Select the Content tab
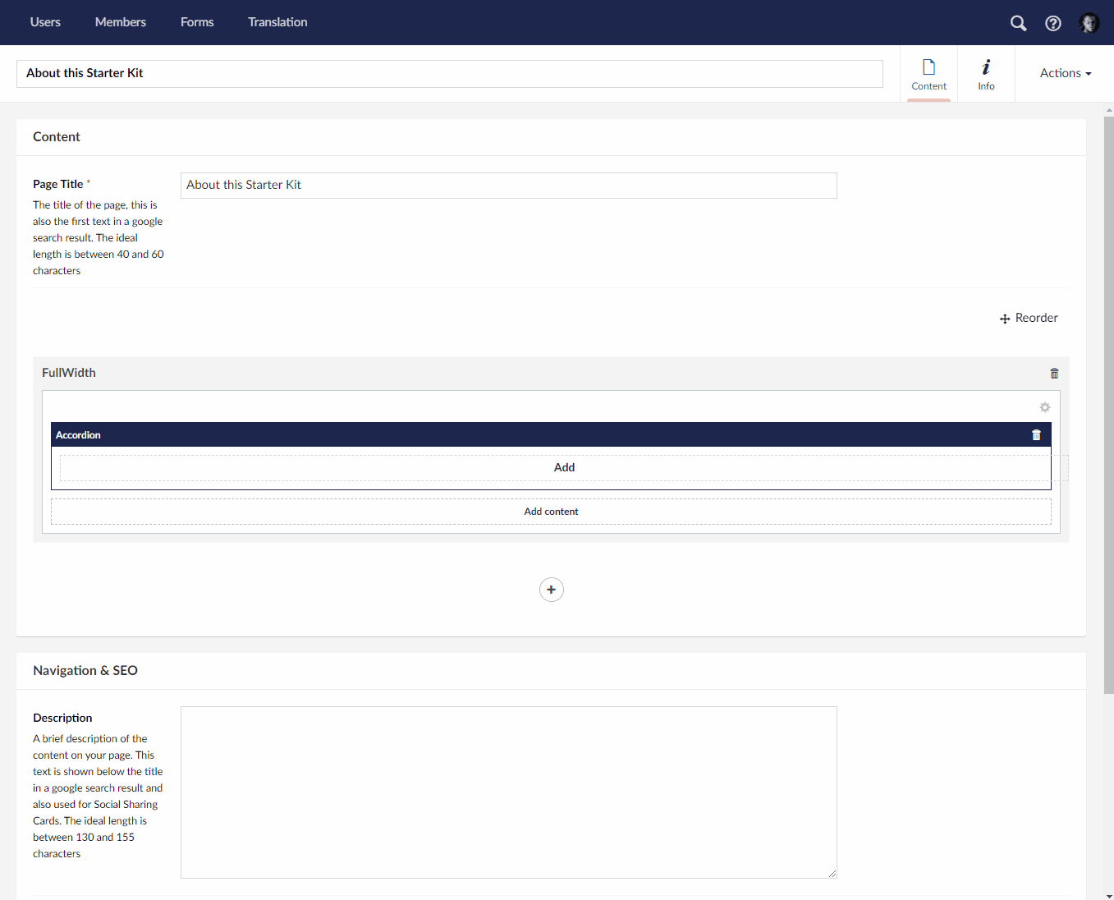Screen dimensions: 1114x900 pyautogui.click(x=928, y=73)
